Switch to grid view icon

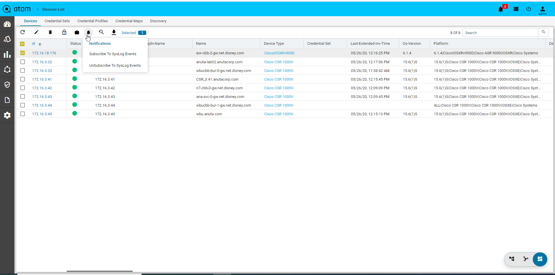(540, 259)
